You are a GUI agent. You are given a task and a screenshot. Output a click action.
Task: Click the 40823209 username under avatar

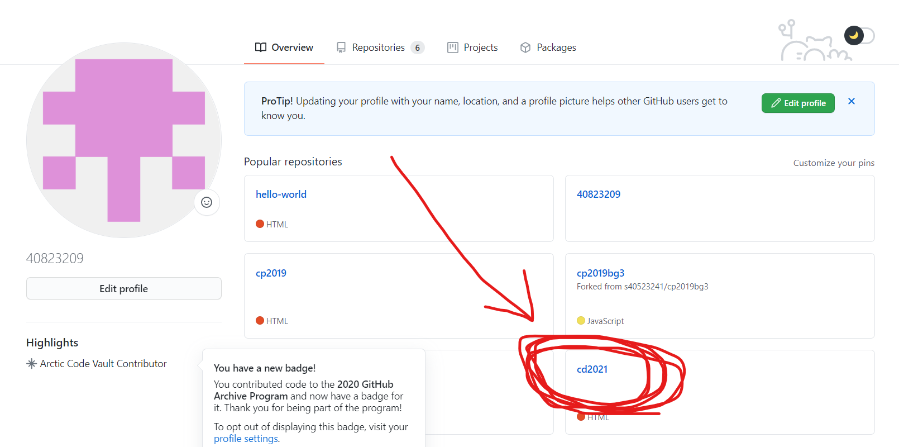click(x=55, y=258)
